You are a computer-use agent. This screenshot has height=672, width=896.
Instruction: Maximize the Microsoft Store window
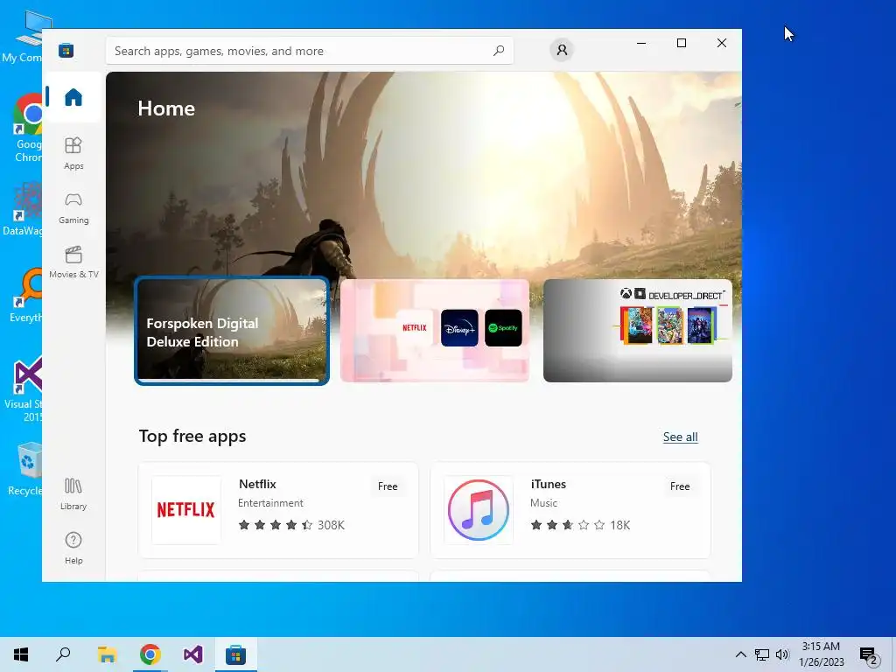tap(681, 43)
